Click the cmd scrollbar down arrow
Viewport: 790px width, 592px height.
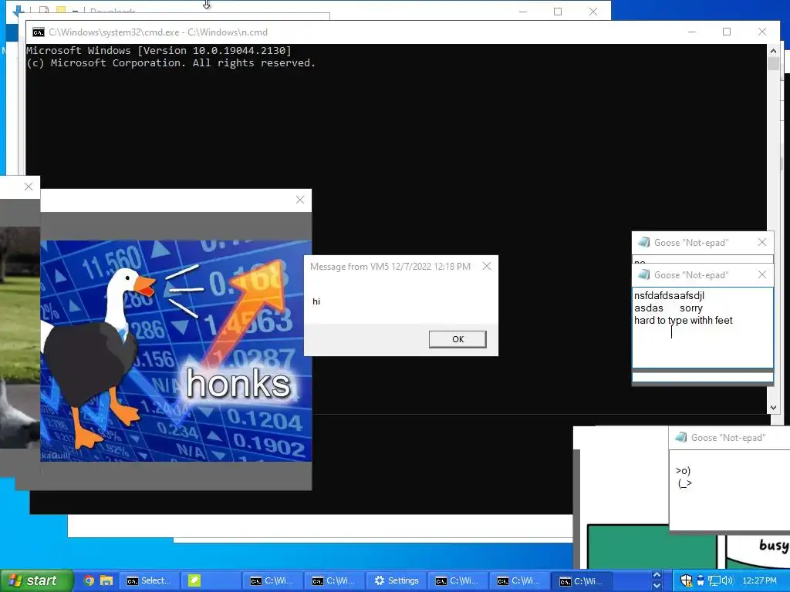[773, 408]
